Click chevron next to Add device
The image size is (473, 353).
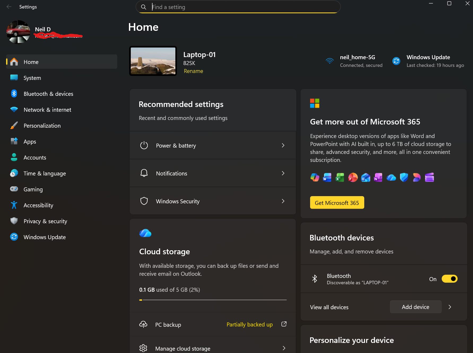point(450,307)
